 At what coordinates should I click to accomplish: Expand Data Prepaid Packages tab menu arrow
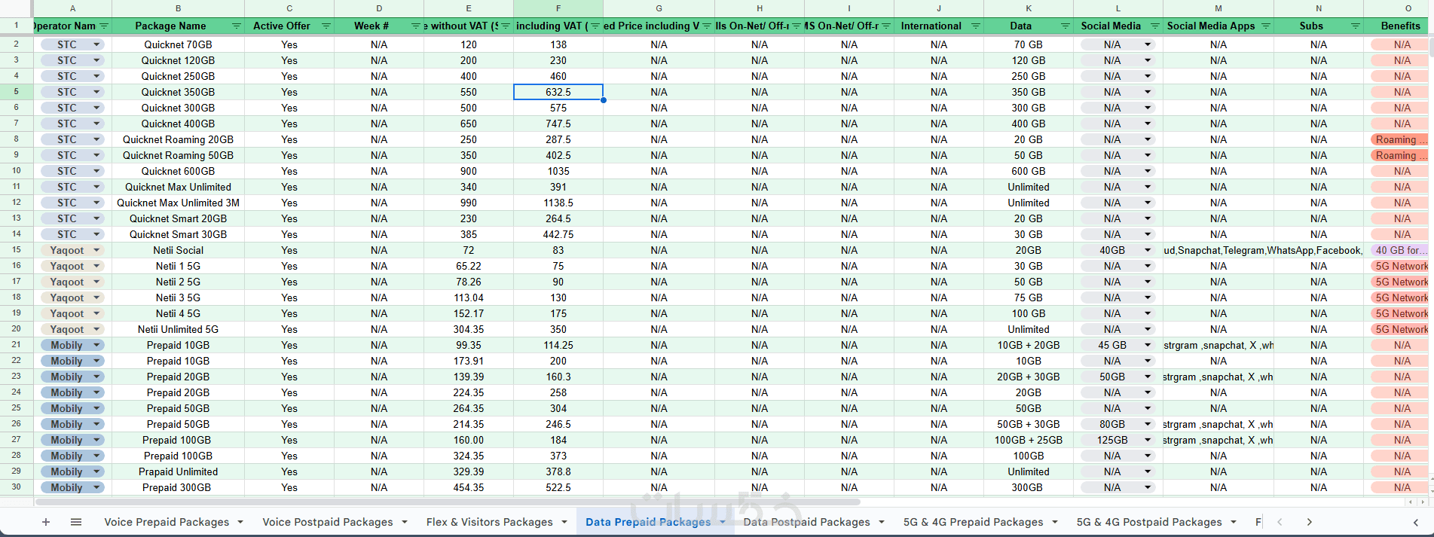click(x=723, y=522)
